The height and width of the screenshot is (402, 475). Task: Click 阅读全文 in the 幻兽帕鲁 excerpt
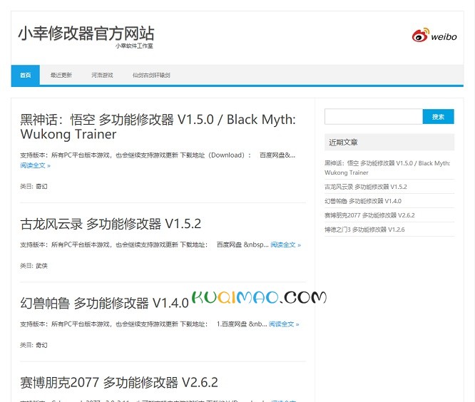pyautogui.click(x=284, y=324)
